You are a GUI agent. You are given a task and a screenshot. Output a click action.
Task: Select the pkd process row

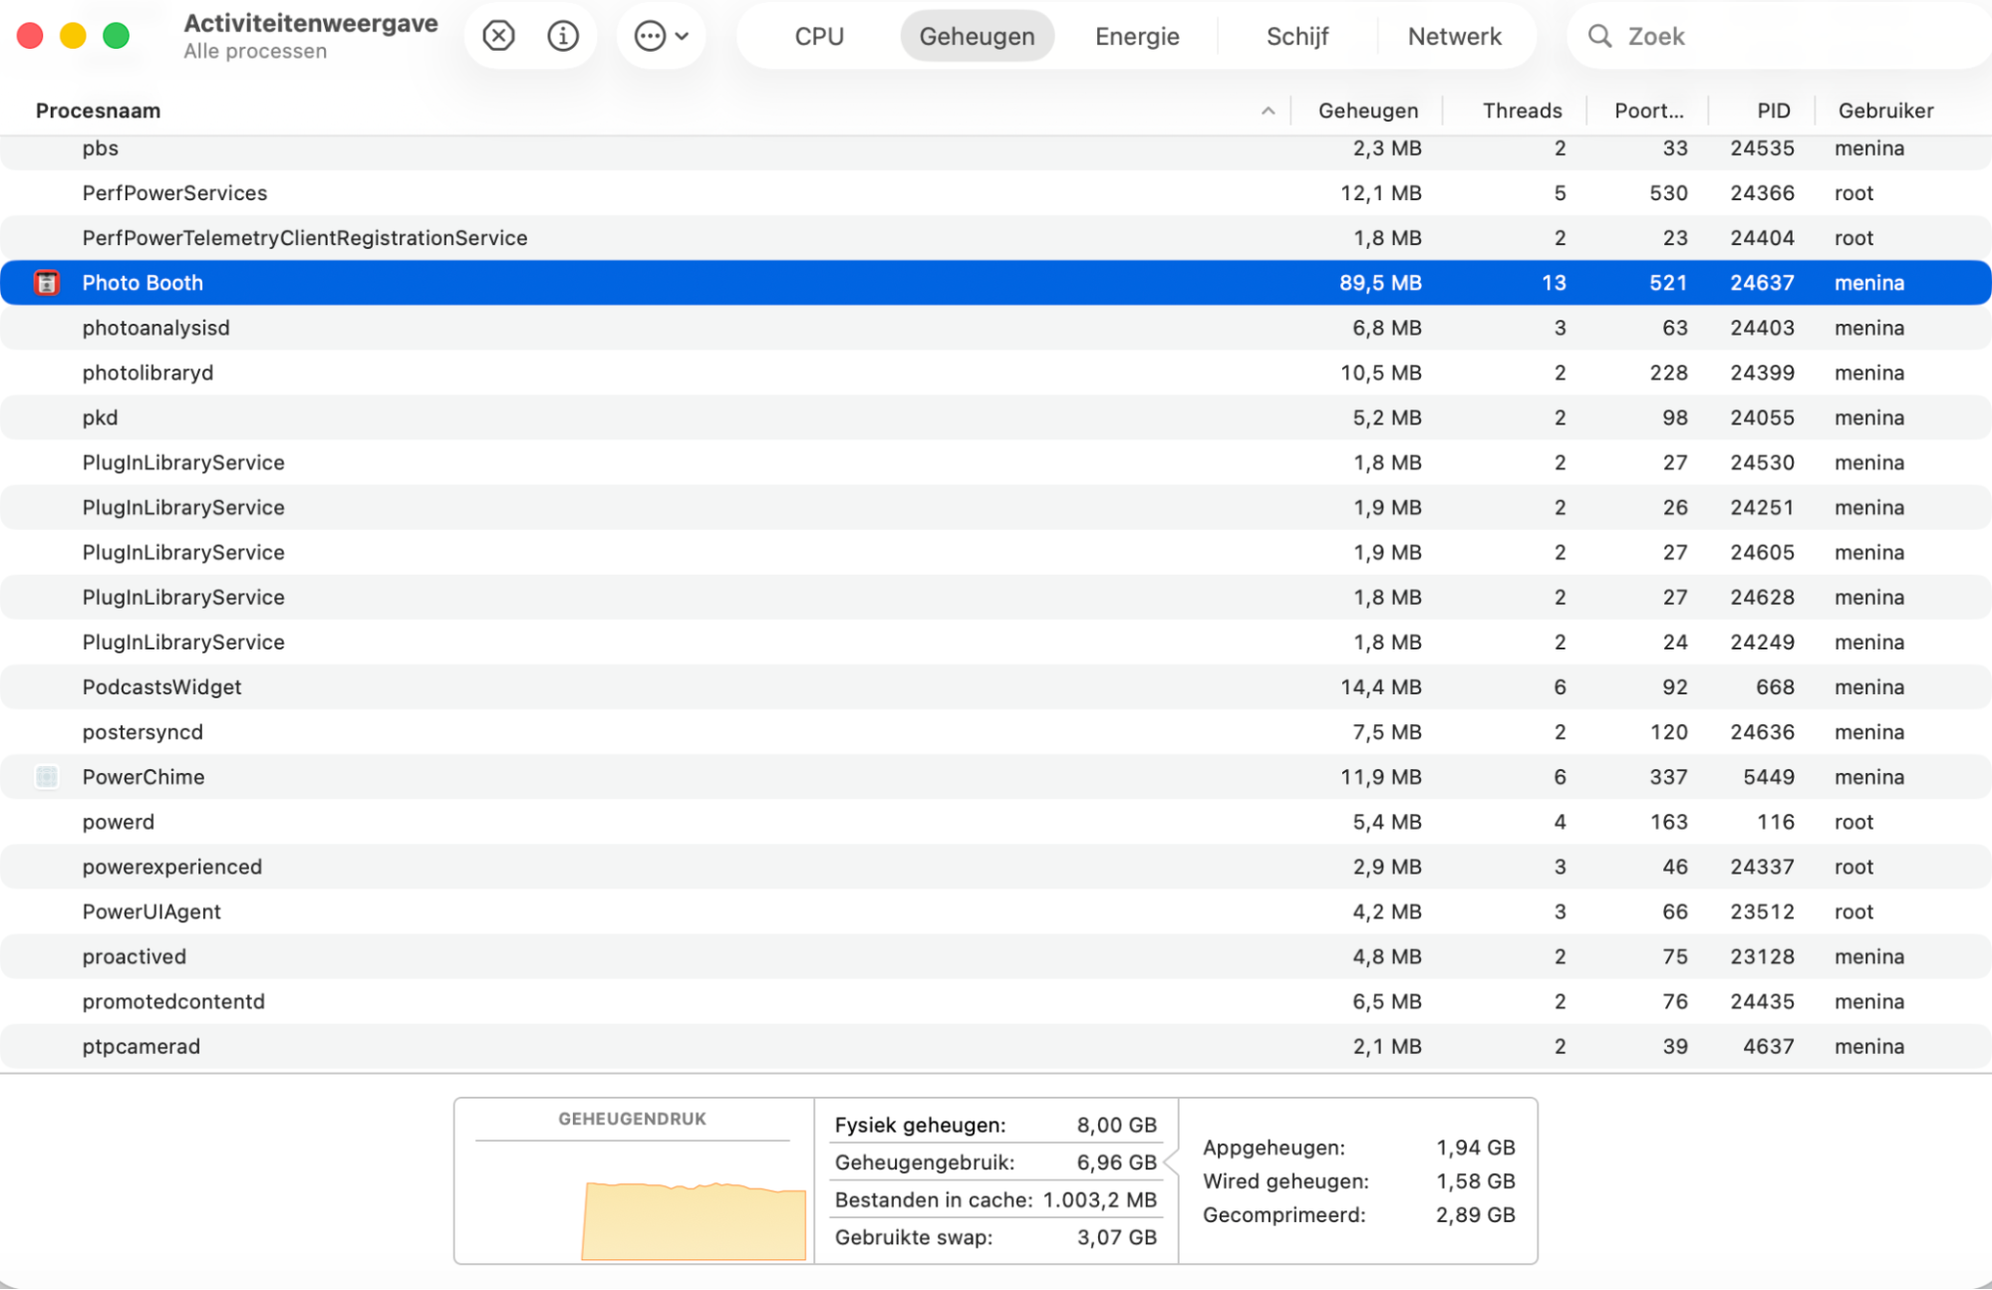click(x=996, y=417)
